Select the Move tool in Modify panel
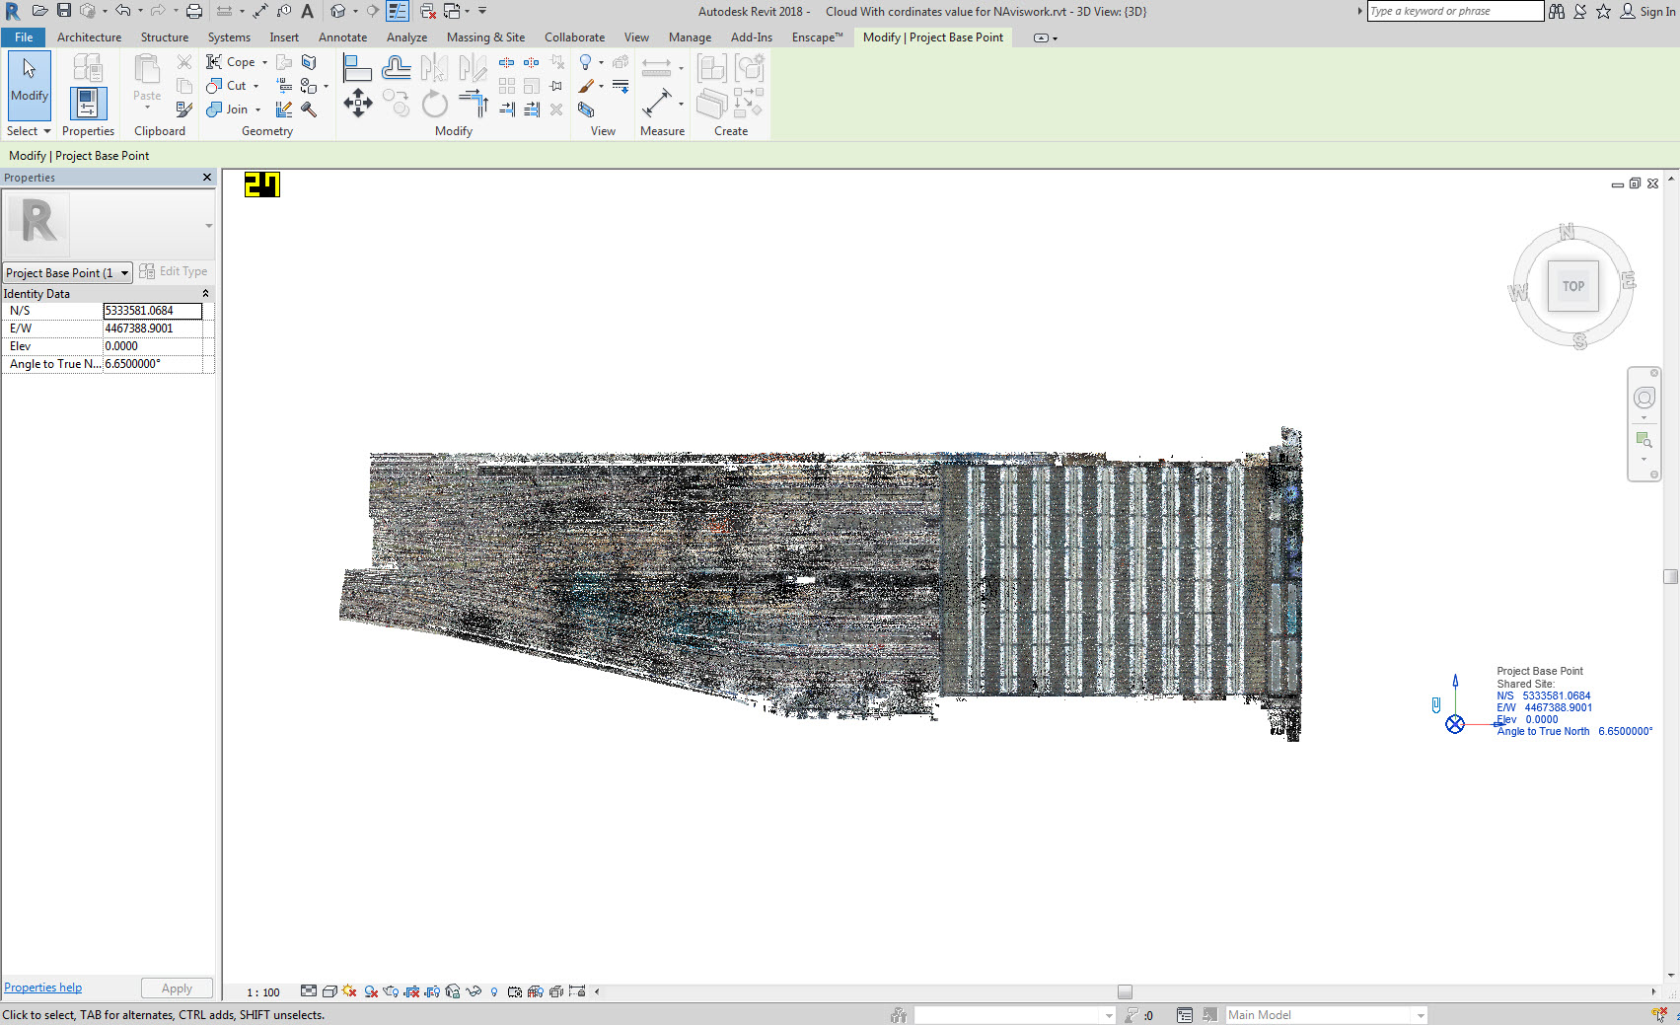This screenshot has width=1680, height=1025. point(358,103)
